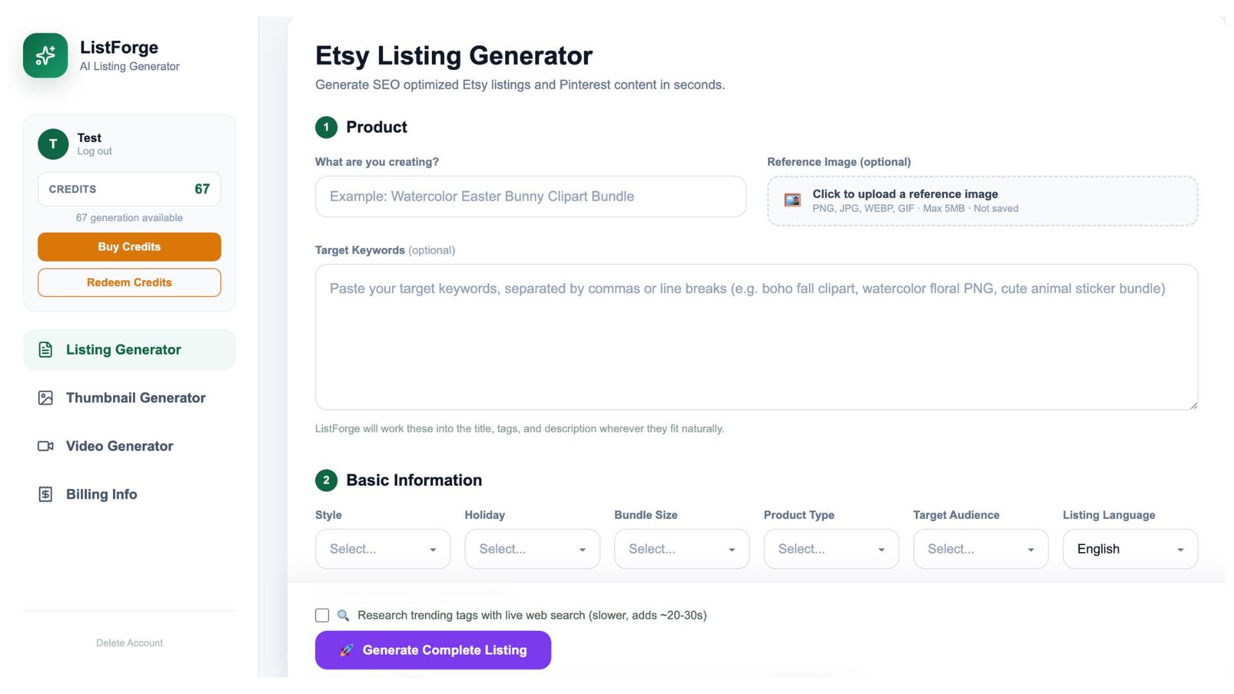This screenshot has height=694, width=1234.
Task: Click the green T user avatar
Action: tap(53, 144)
